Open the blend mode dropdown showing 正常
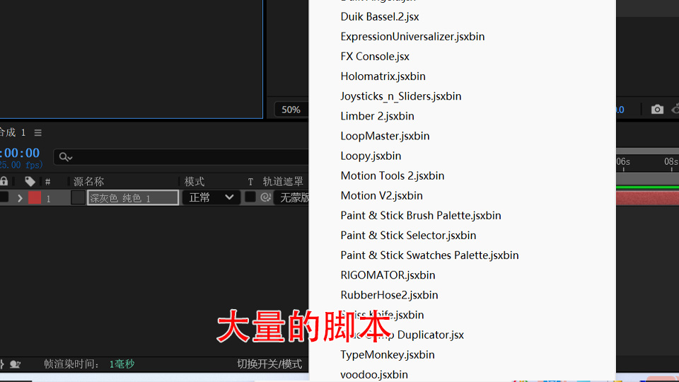This screenshot has width=679, height=382. click(x=211, y=197)
